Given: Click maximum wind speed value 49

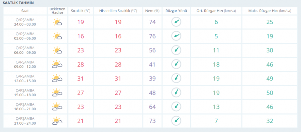Looking at the screenshot, I should click(270, 79).
